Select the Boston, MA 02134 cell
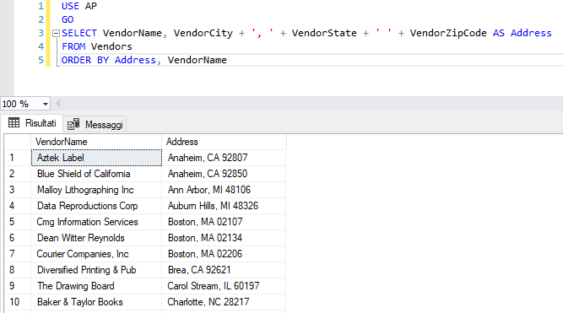This screenshot has height=313, width=563. (x=224, y=238)
